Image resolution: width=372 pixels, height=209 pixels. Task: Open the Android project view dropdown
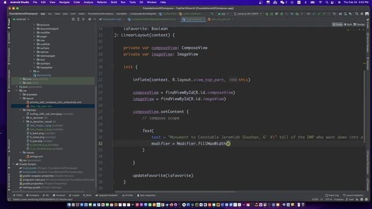[x=21, y=19]
